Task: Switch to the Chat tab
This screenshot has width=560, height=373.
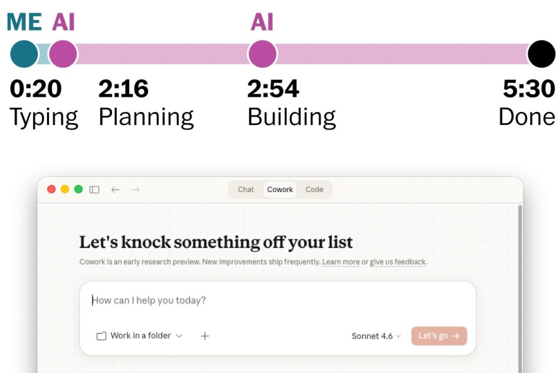Action: tap(246, 190)
